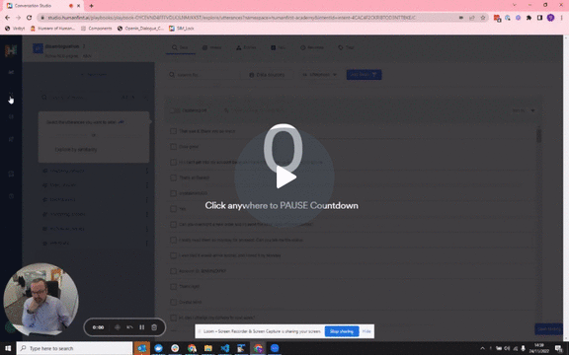Open the three-dot menu of the topmost intent

(x=146, y=171)
